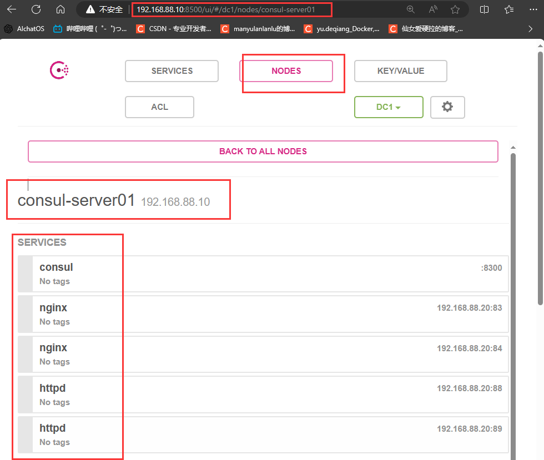Select the nginx service at 192.168.88.20:84
This screenshot has width=544, height=460.
[263, 354]
